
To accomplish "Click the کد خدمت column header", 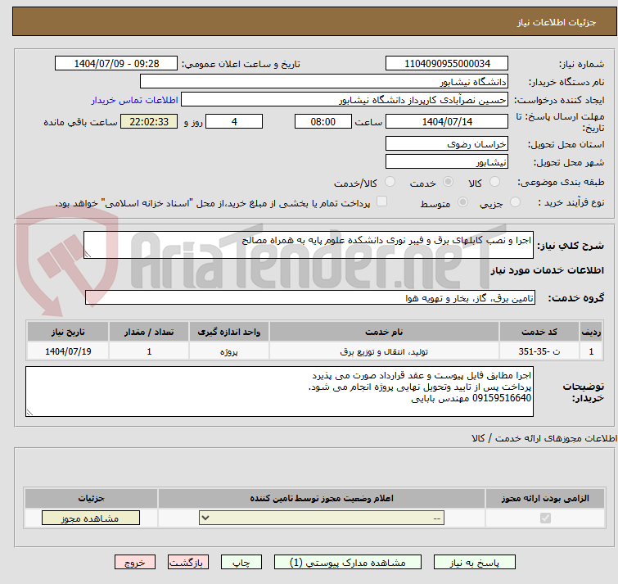I will click(x=539, y=332).
